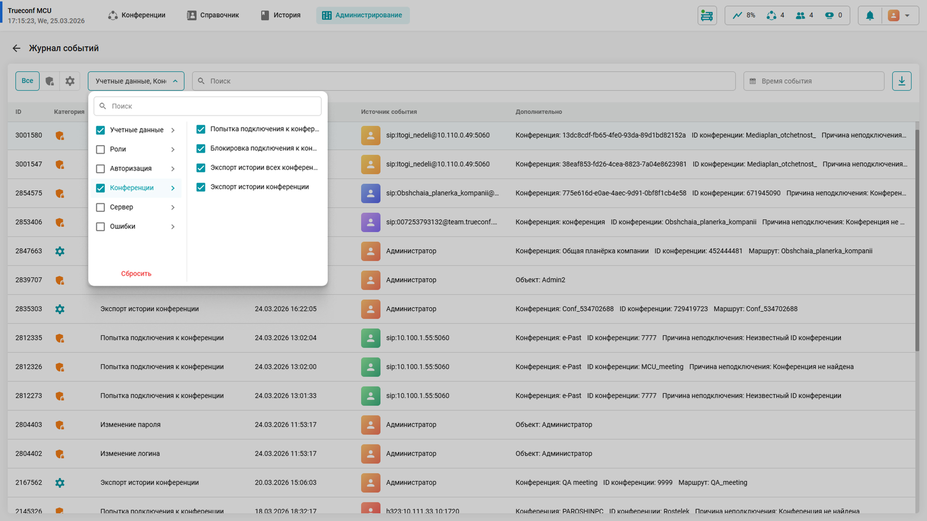Open Администрирование top menu
927x521 pixels.
363,15
